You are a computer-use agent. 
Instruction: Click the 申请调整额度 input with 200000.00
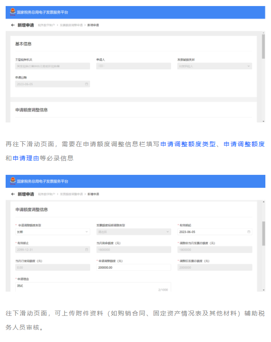click(133, 267)
